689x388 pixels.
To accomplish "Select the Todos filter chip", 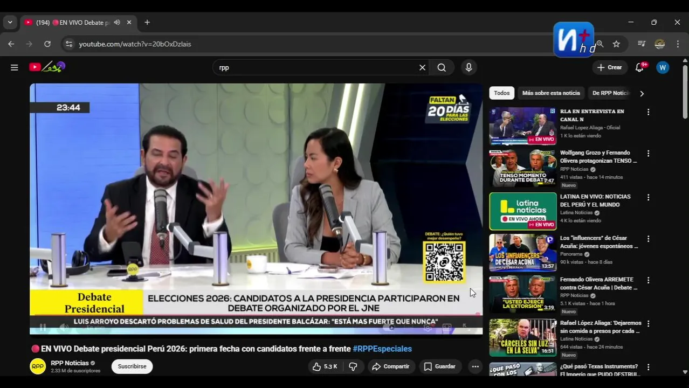I will pyautogui.click(x=501, y=93).
